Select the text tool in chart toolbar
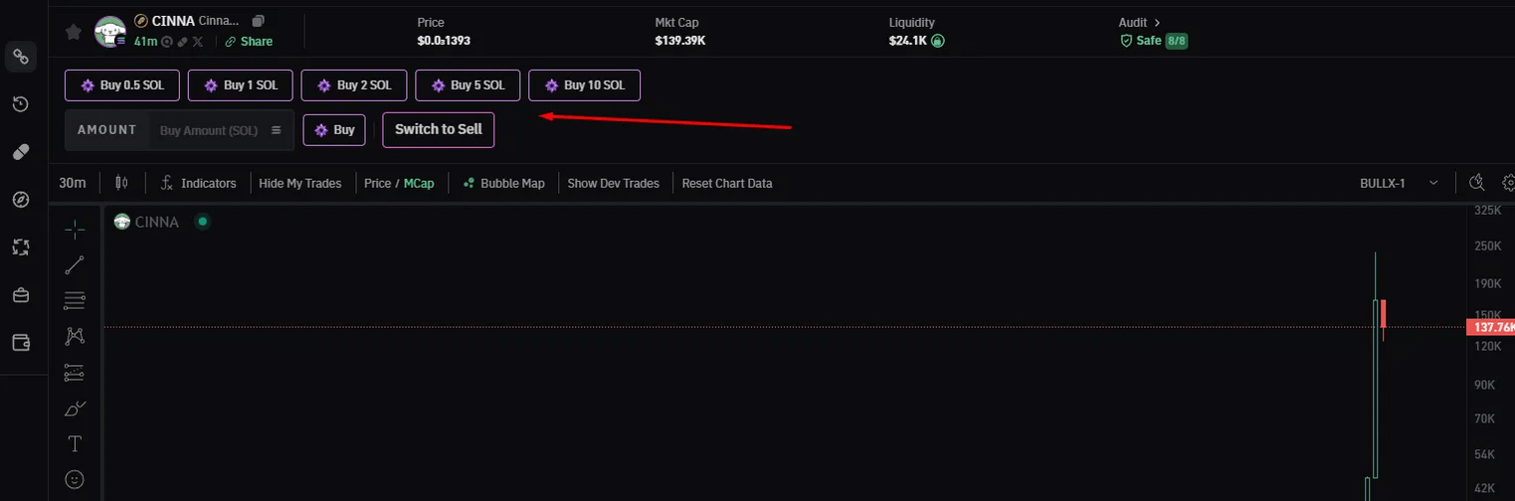The image size is (1515, 501). pyautogui.click(x=75, y=443)
